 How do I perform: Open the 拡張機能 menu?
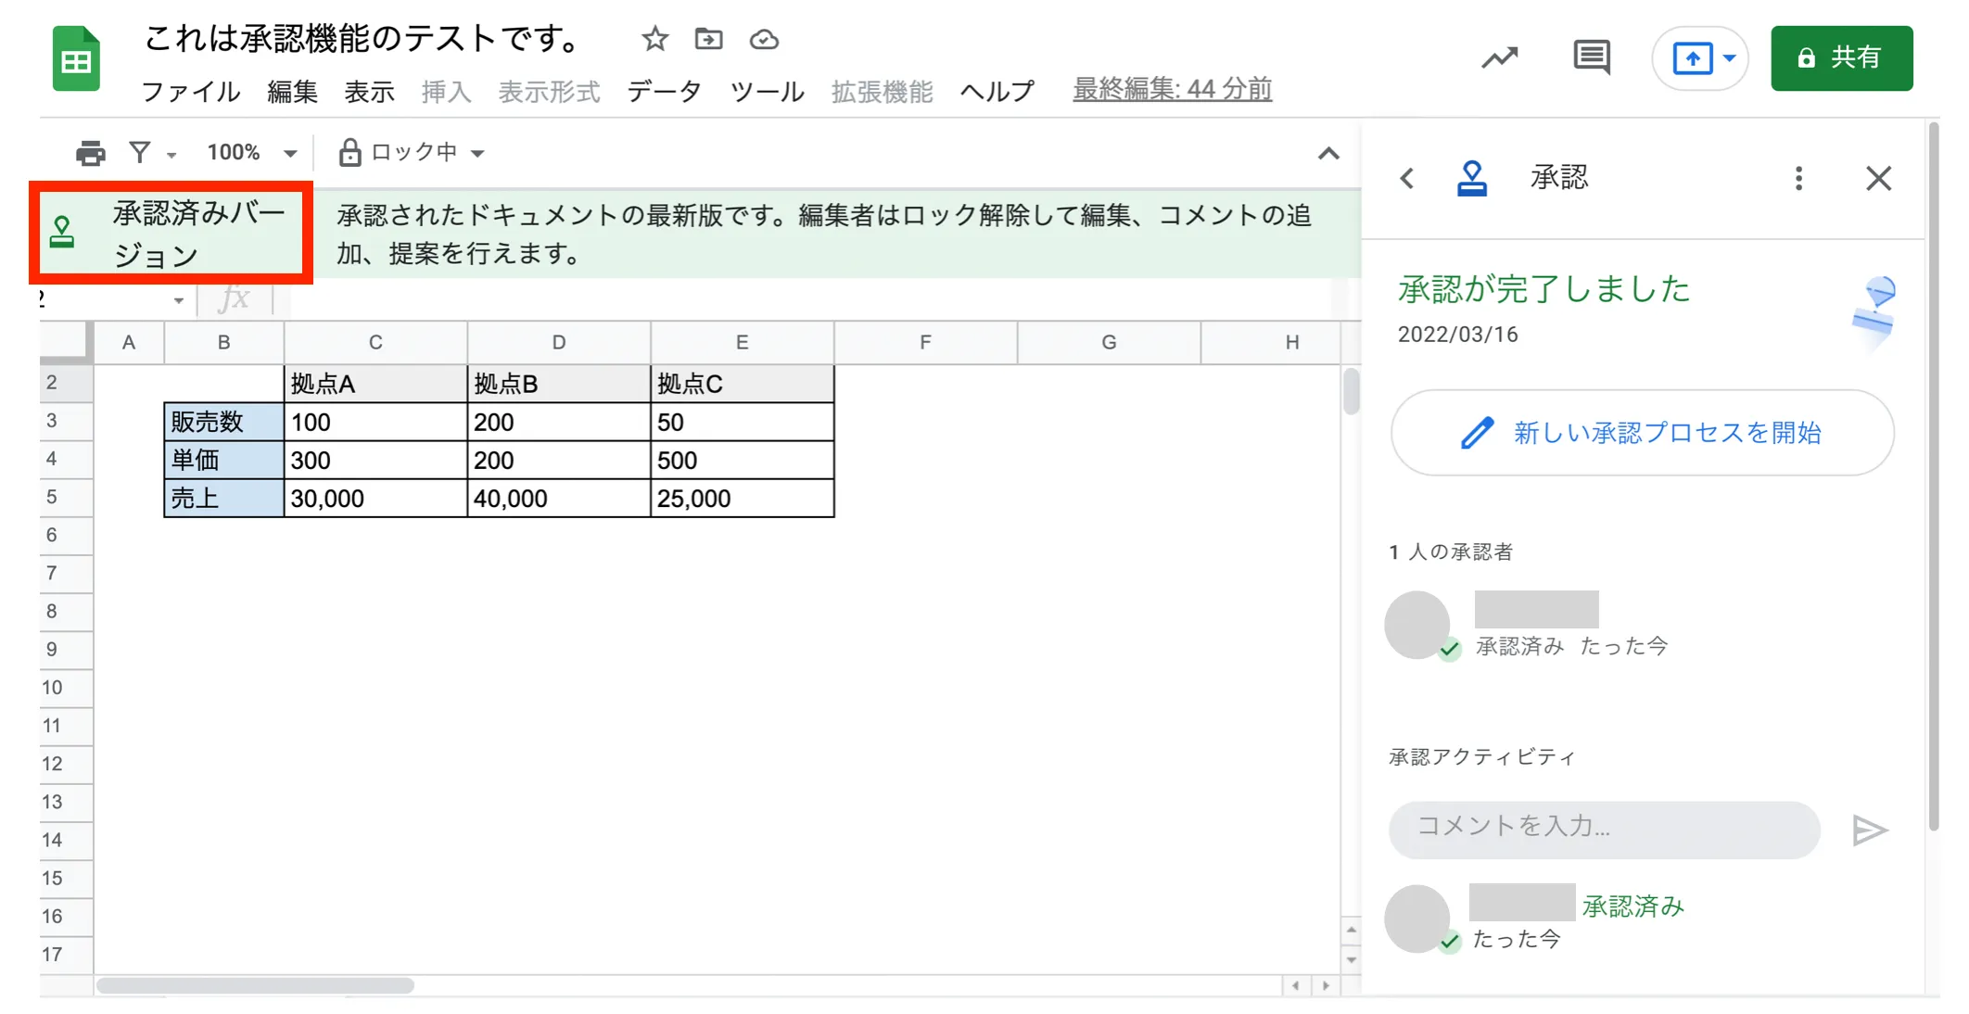[x=882, y=91]
